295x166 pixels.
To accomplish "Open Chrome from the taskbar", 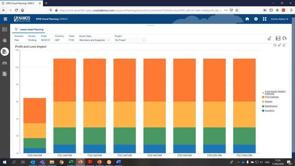I will (61, 162).
